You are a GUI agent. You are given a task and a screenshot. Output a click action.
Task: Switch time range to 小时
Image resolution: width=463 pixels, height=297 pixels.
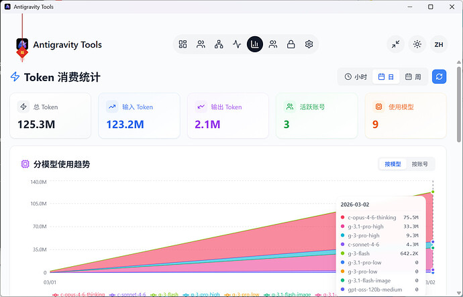click(x=356, y=76)
